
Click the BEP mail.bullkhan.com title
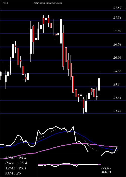[48, 3]
